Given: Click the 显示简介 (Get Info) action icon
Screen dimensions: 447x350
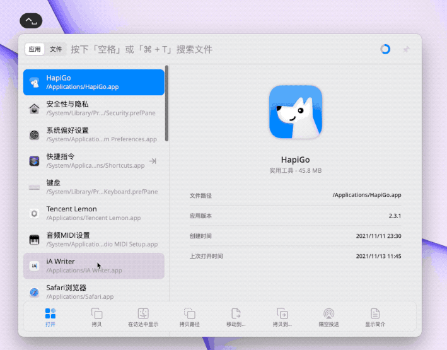Looking at the screenshot, I should pyautogui.click(x=375, y=313).
